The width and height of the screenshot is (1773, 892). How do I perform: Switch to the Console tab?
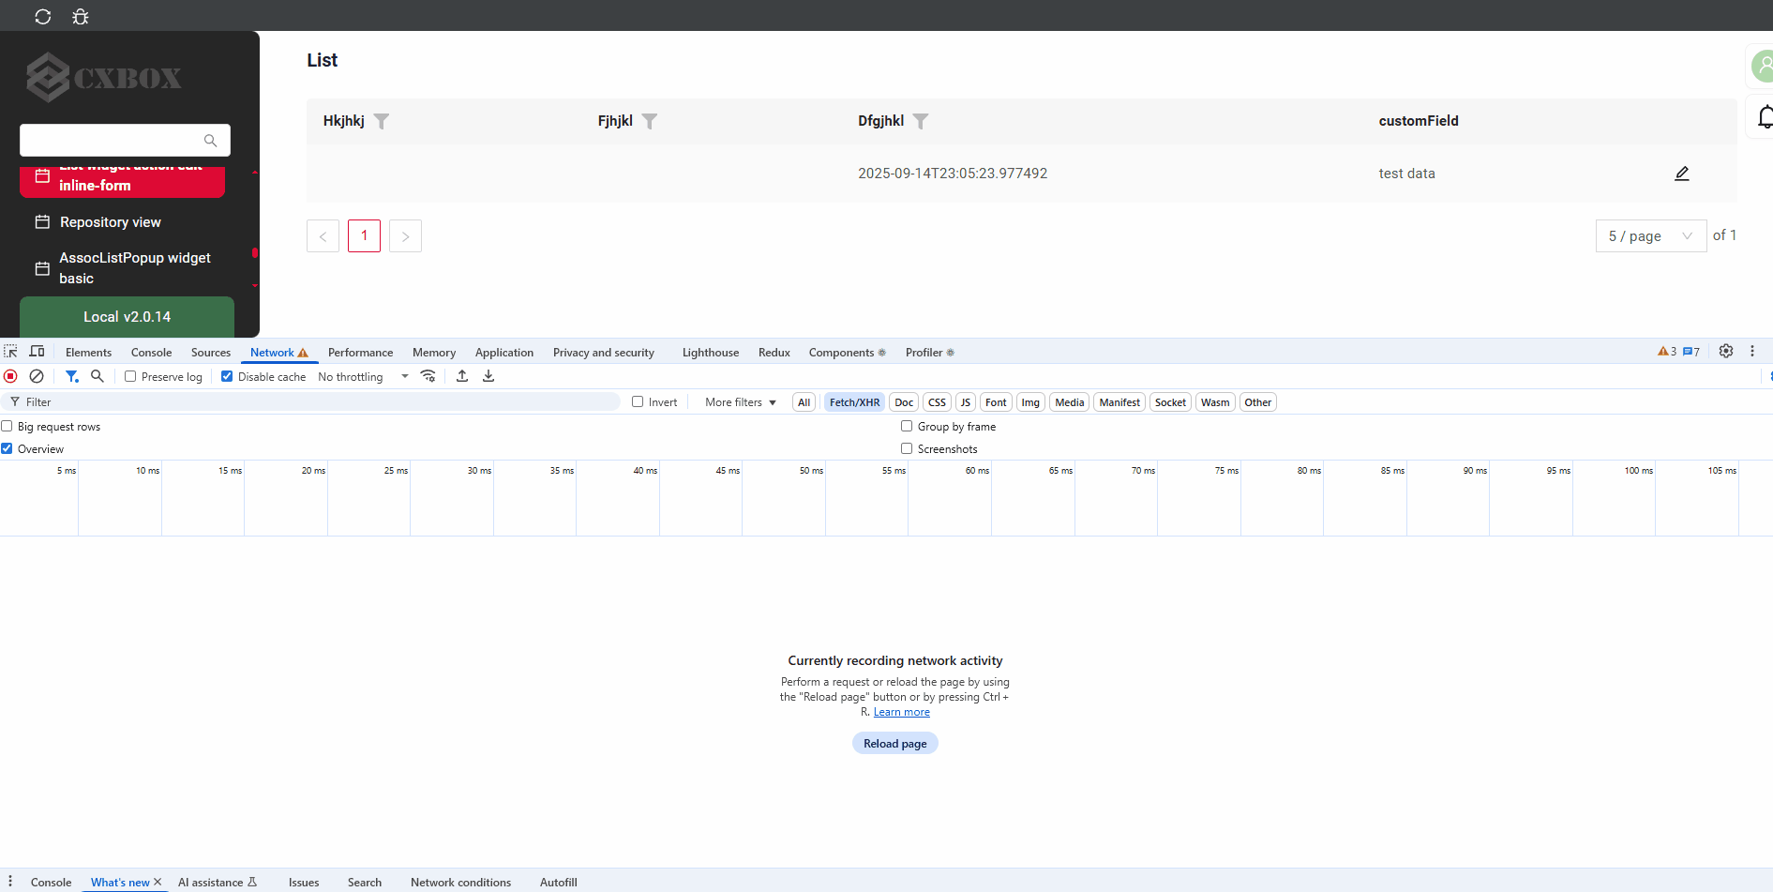151,353
